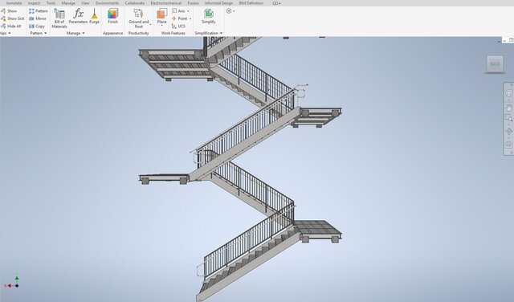Expand the Simplification panel dropdown
This screenshot has width=514, height=302.
click(221, 33)
